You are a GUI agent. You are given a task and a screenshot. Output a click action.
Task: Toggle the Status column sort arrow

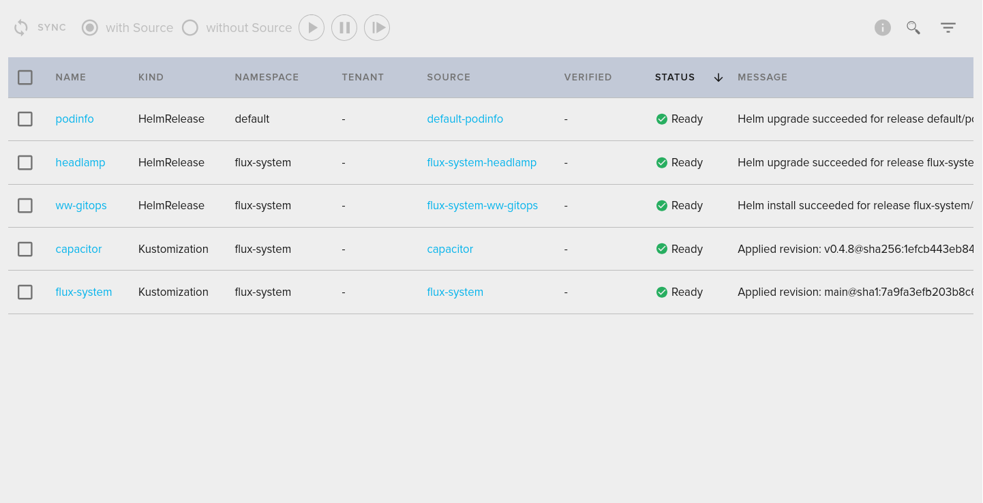(x=718, y=78)
